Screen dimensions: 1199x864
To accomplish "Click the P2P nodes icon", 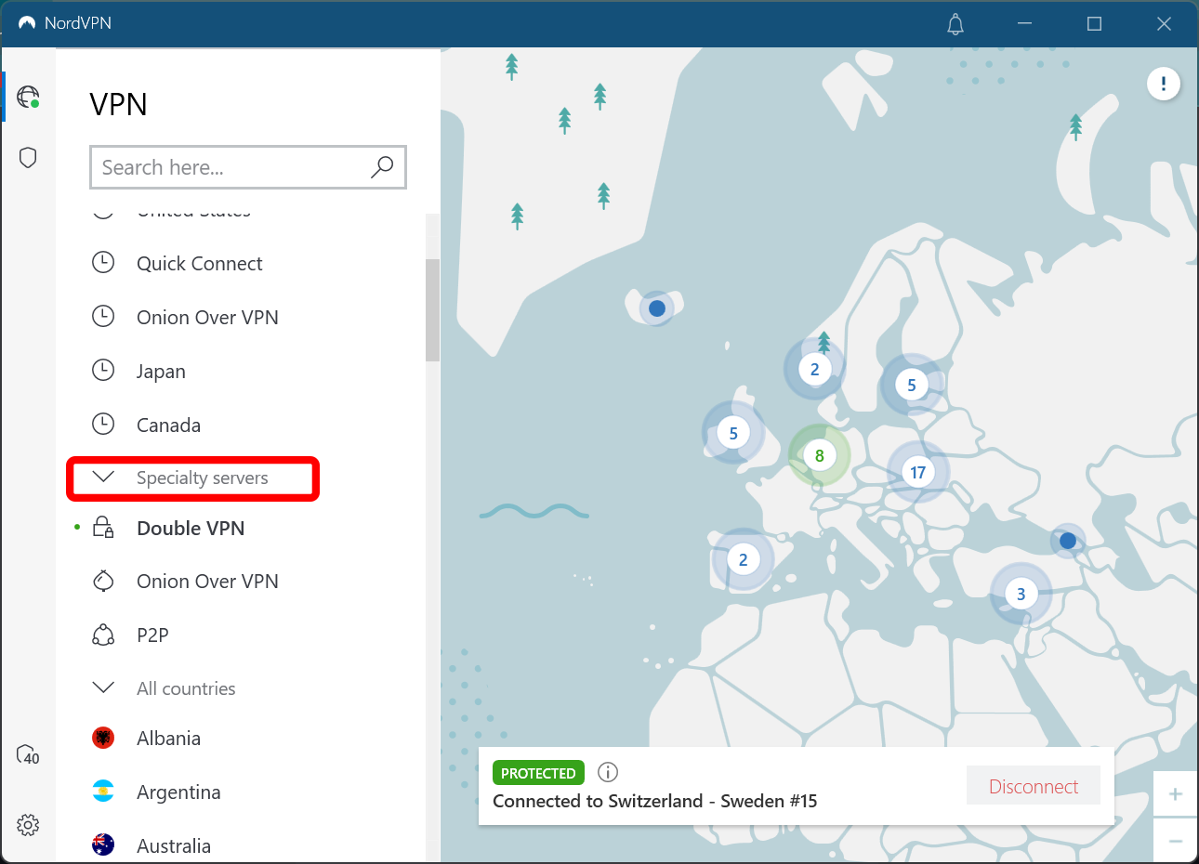I will (x=103, y=635).
